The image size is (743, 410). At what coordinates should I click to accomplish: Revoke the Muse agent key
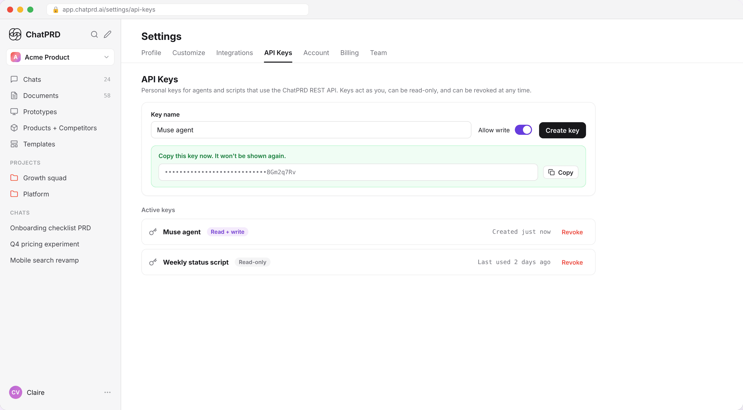tap(572, 232)
